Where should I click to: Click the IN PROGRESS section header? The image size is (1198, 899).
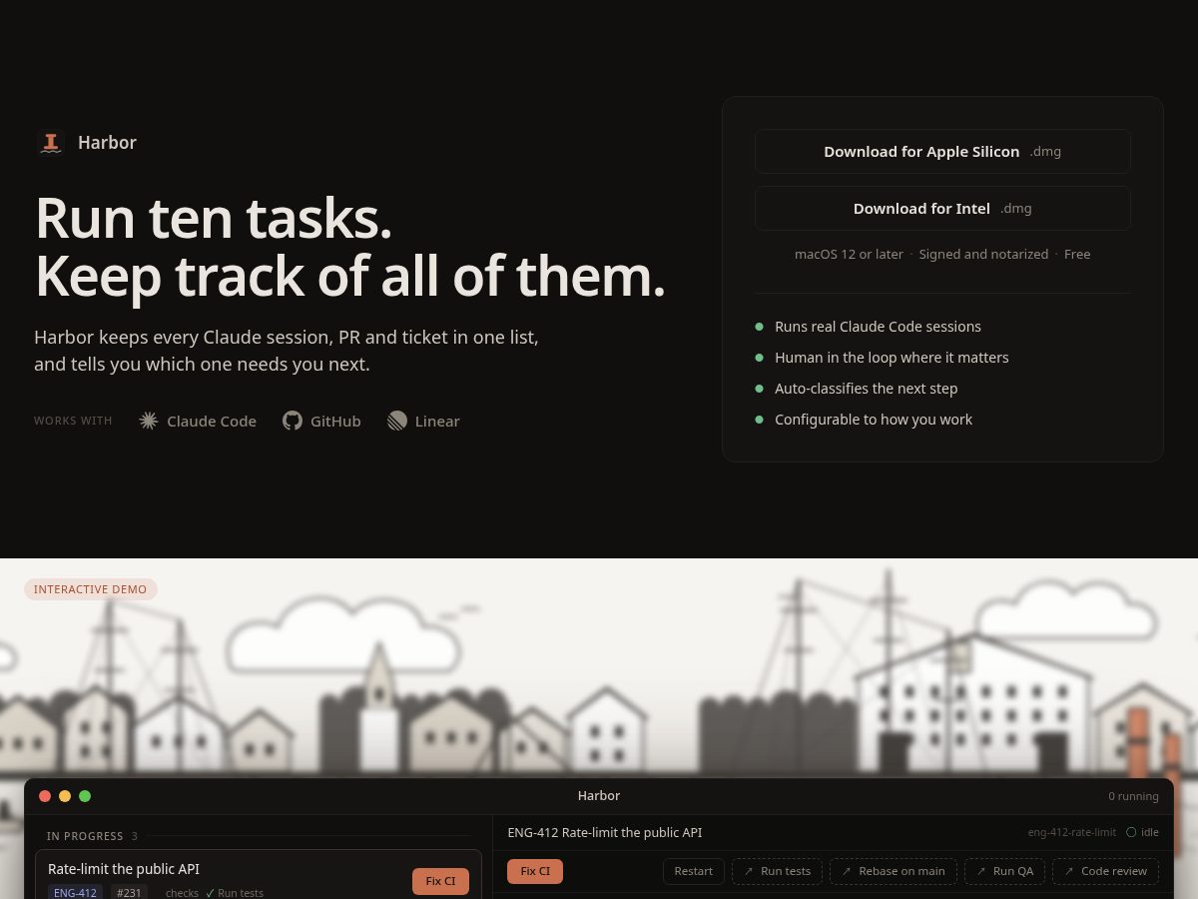85,836
